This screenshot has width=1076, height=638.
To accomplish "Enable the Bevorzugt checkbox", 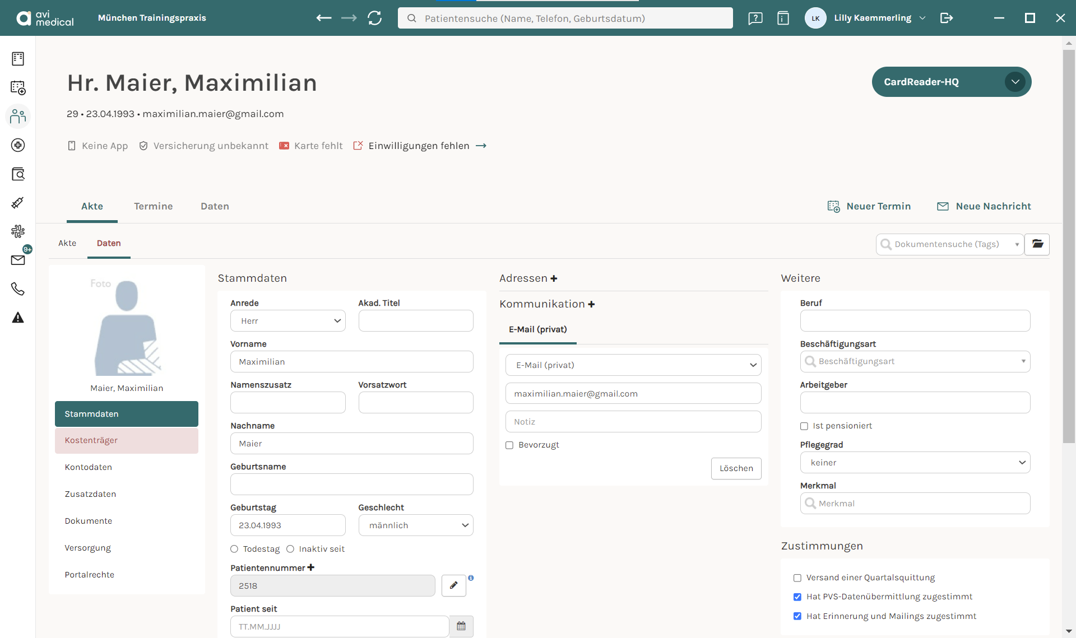I will [509, 445].
